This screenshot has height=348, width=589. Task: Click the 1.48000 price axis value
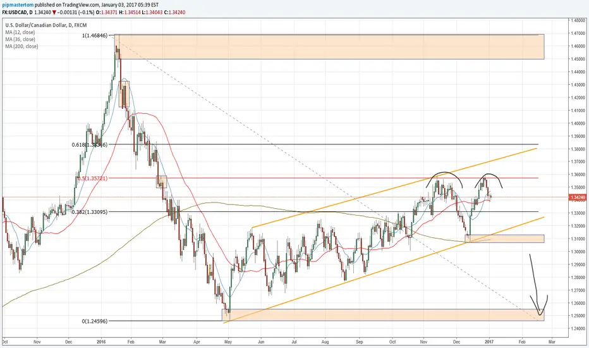coord(578,20)
